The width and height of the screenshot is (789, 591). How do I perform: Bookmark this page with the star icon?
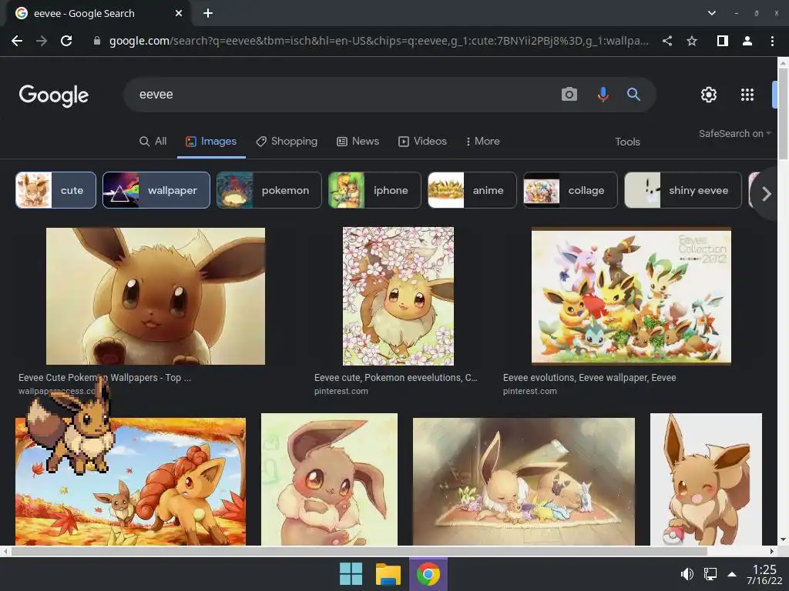coord(692,41)
